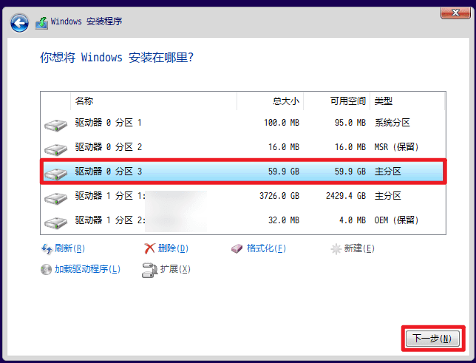Click the 100.0 MB total size cell

(x=282, y=123)
